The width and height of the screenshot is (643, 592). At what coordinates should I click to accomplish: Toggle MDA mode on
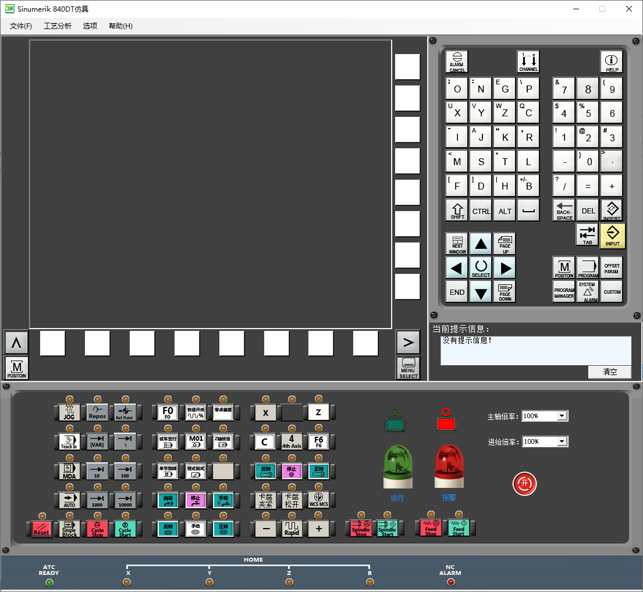(x=69, y=470)
